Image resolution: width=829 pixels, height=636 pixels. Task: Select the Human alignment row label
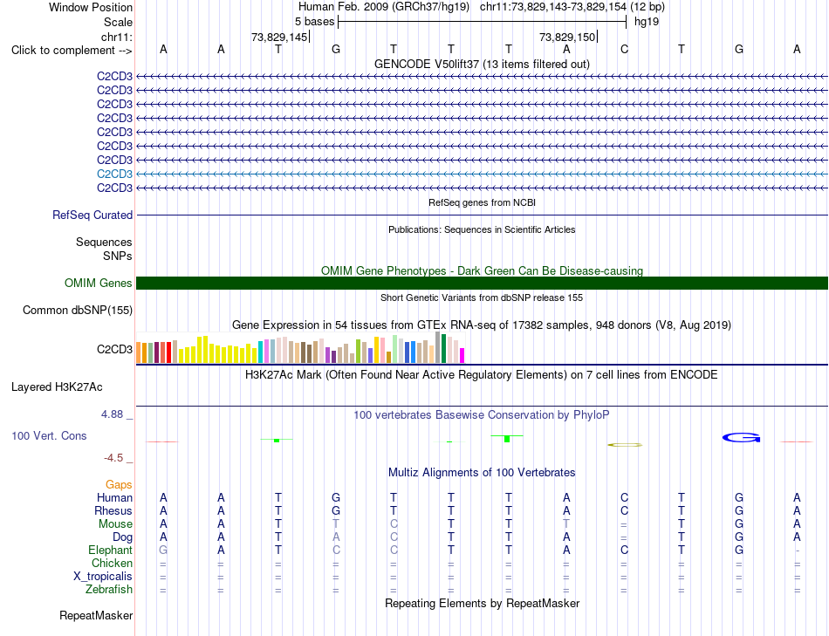pyautogui.click(x=114, y=497)
